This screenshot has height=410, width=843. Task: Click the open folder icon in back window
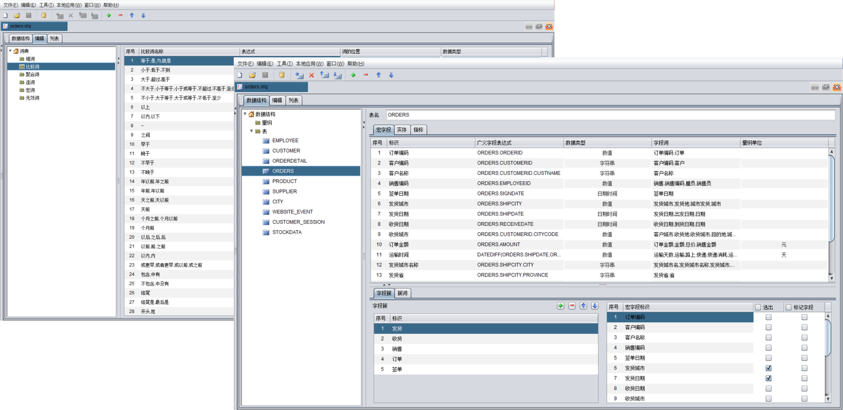[x=17, y=15]
